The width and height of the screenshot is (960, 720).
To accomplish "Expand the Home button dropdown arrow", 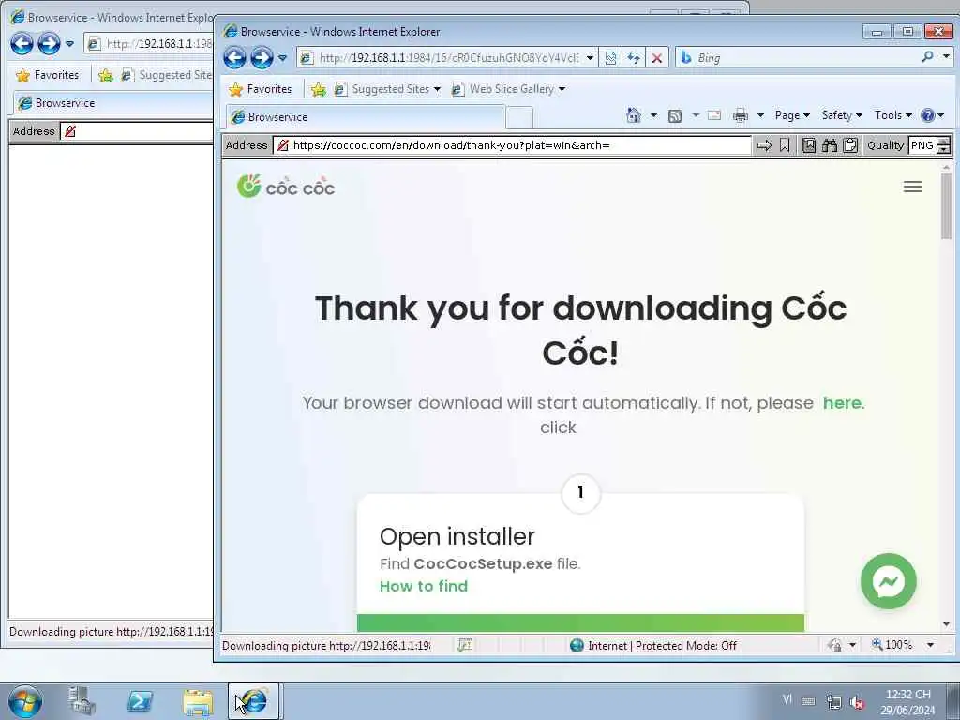I will (653, 115).
